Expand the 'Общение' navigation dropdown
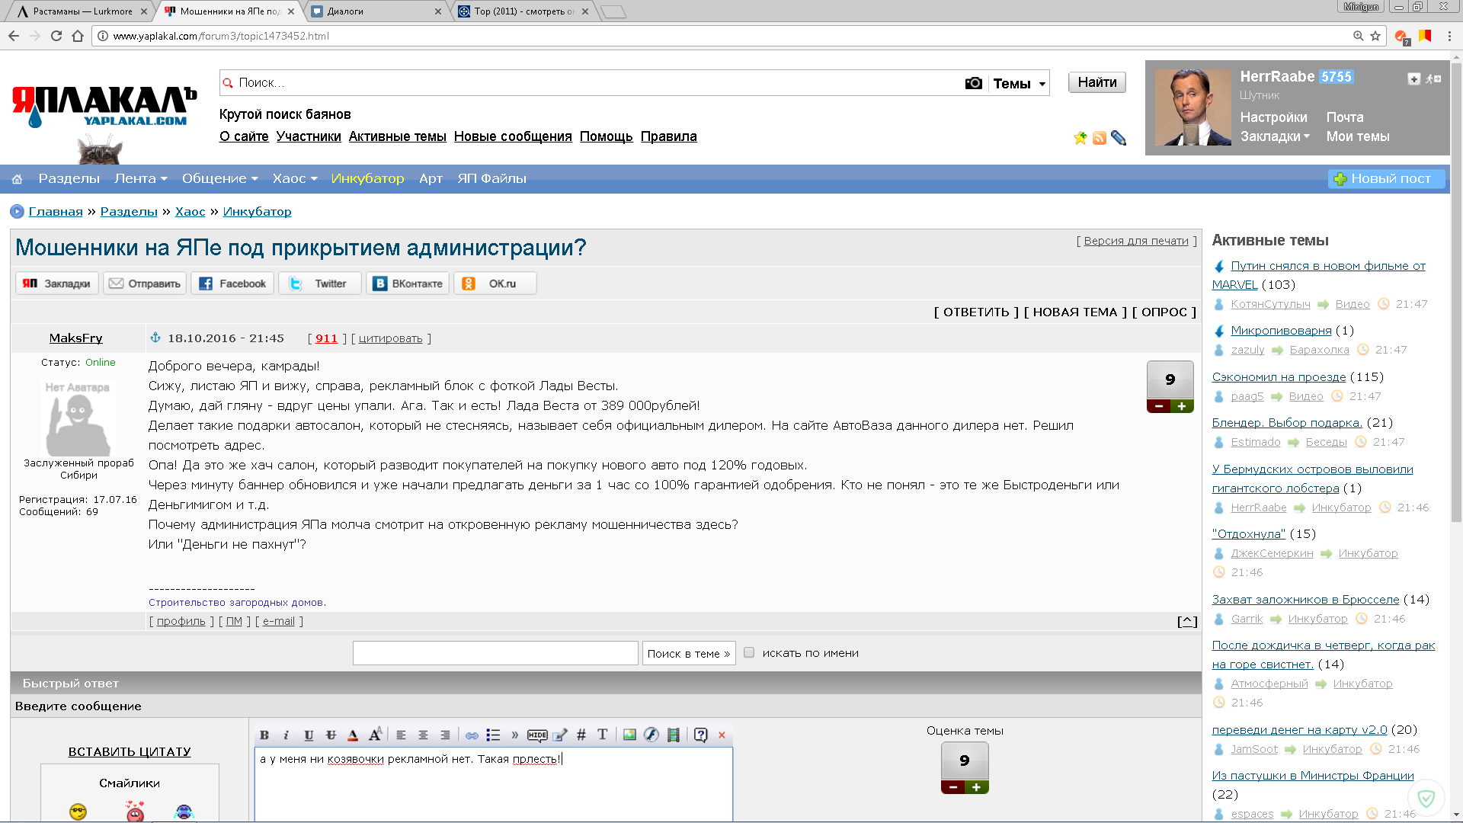 point(220,178)
